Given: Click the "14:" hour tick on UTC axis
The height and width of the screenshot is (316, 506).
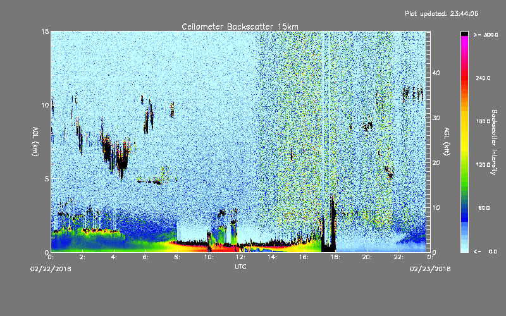Looking at the screenshot, I should pyautogui.click(x=272, y=257).
